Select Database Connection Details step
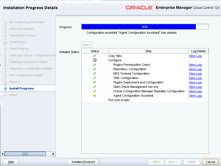 pyautogui.click(x=28, y=62)
